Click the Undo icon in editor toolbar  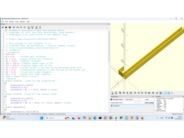click(14, 27)
